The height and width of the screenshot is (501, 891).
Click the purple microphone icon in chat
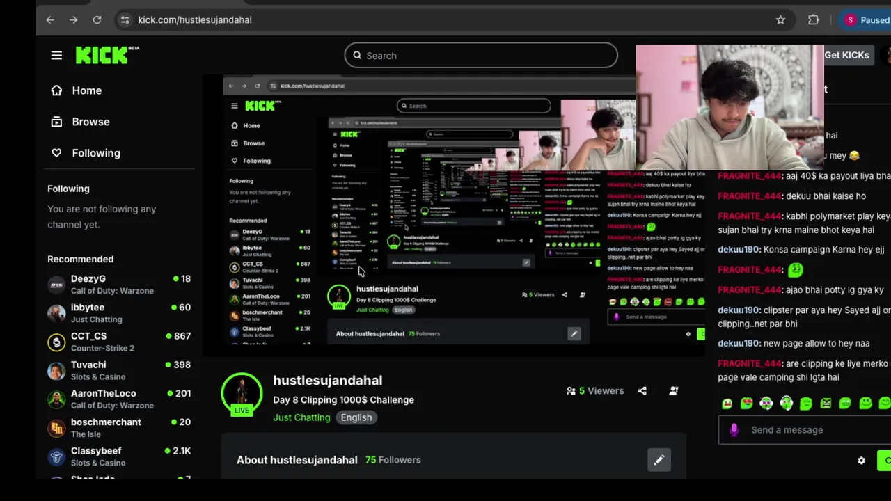tap(734, 430)
